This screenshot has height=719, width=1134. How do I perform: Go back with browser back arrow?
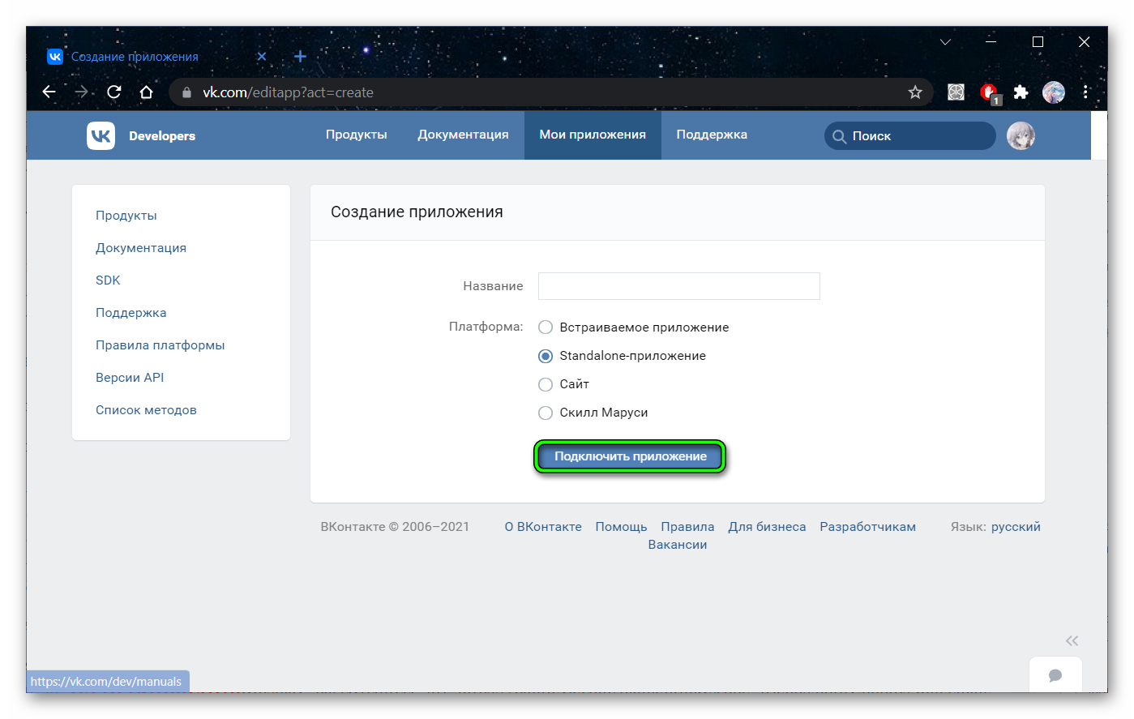pyautogui.click(x=49, y=92)
